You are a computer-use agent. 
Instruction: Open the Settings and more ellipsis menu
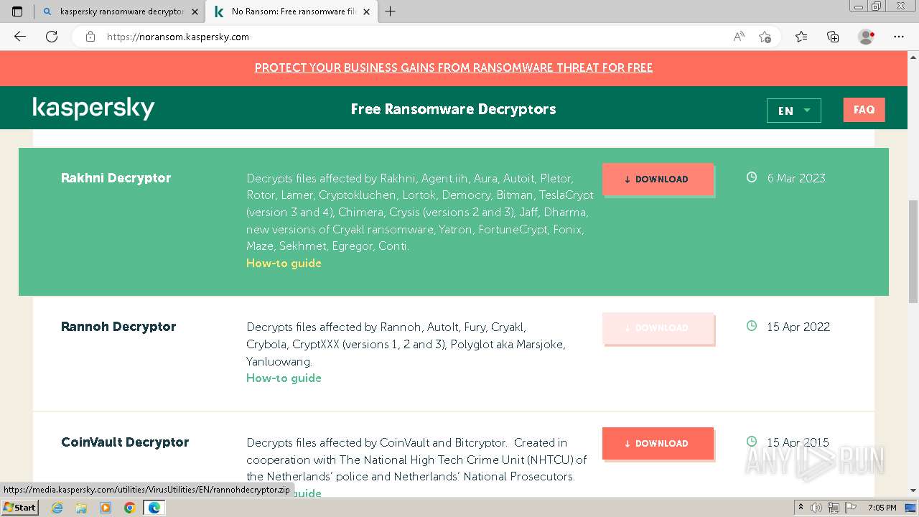(x=899, y=37)
